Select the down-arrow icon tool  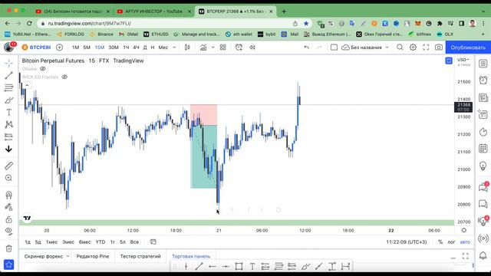[x=8, y=149]
